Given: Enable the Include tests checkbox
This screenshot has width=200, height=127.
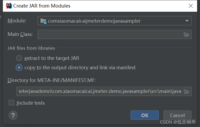Looking at the screenshot, I should [11, 103].
